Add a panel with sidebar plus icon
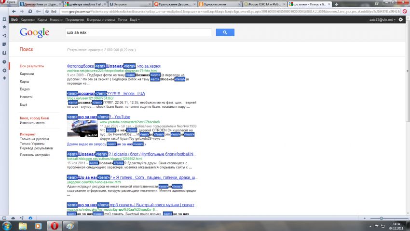The height and width of the screenshot is (231, 410). pyautogui.click(x=4, y=78)
